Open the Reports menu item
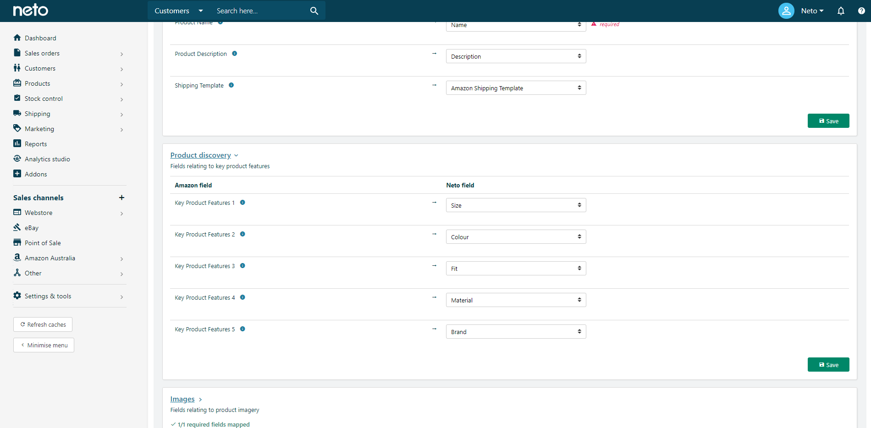The height and width of the screenshot is (428, 871). pyautogui.click(x=36, y=144)
